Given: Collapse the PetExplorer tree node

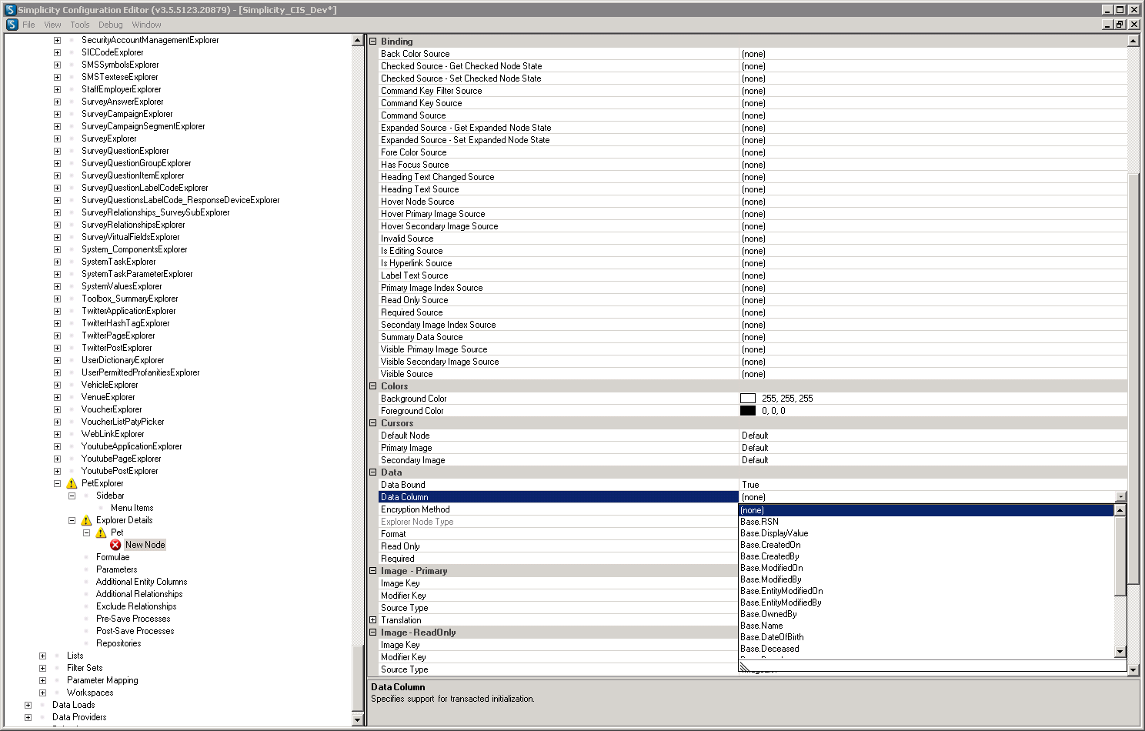Looking at the screenshot, I should [x=57, y=483].
